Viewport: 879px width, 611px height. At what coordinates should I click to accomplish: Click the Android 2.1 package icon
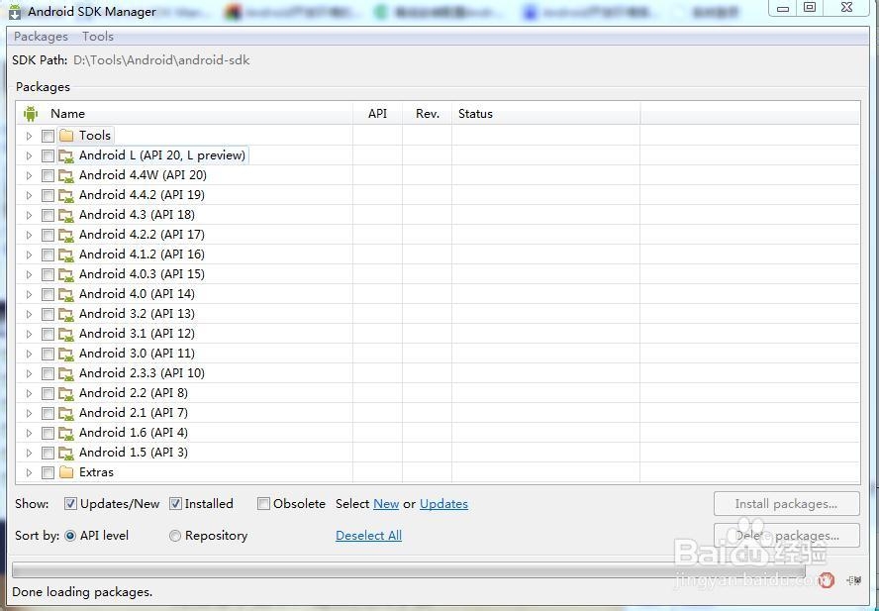click(x=66, y=414)
